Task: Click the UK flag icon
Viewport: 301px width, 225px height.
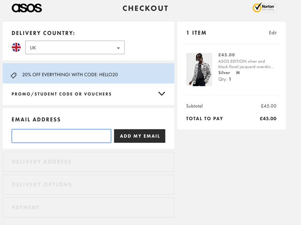Action: click(16, 48)
